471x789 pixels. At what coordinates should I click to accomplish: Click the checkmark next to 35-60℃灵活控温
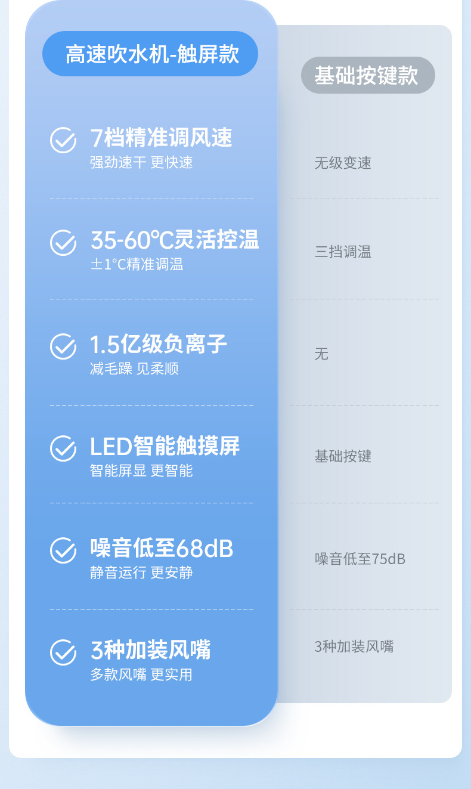(63, 243)
